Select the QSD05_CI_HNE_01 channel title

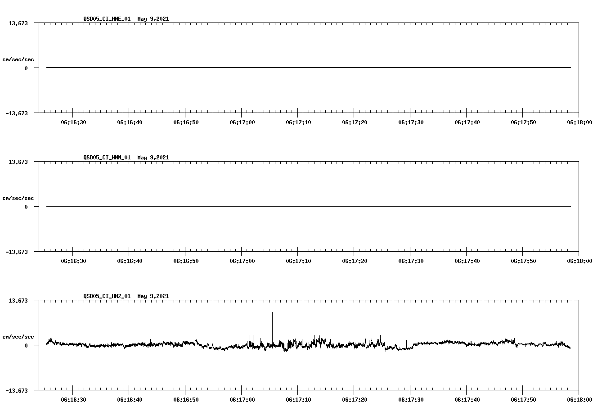108,19
